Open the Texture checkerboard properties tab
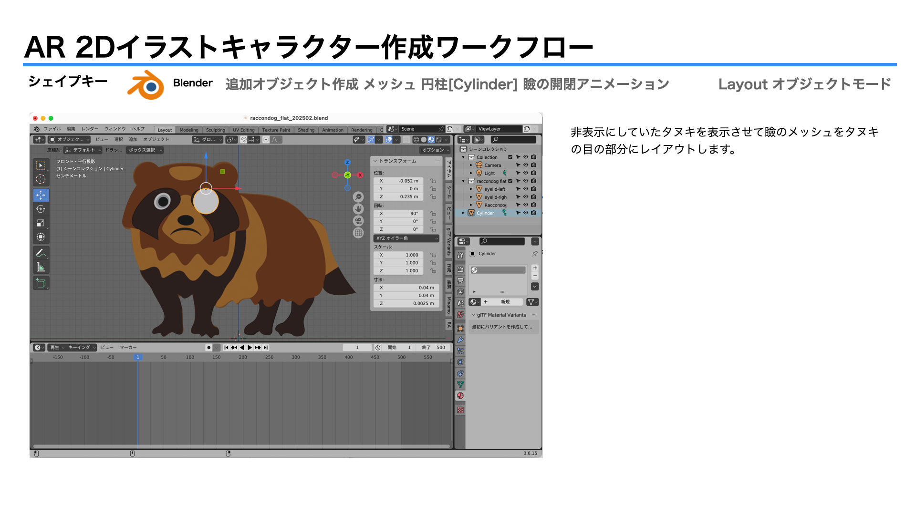The width and height of the screenshot is (916, 515). [x=460, y=410]
